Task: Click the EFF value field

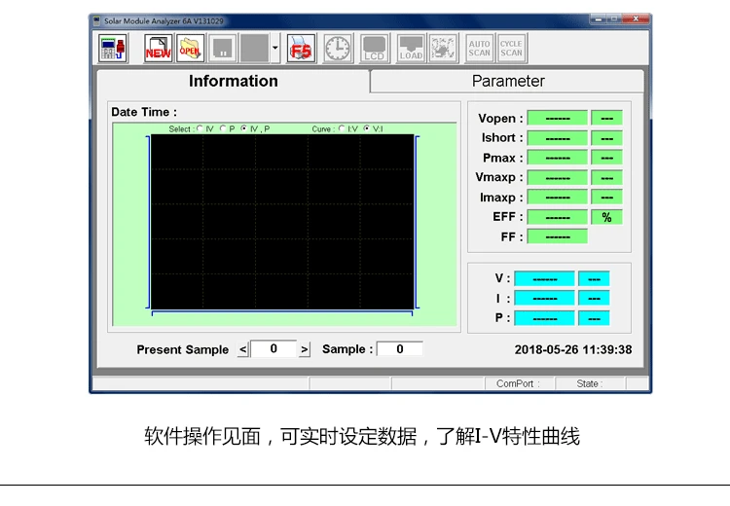Action: tap(558, 217)
